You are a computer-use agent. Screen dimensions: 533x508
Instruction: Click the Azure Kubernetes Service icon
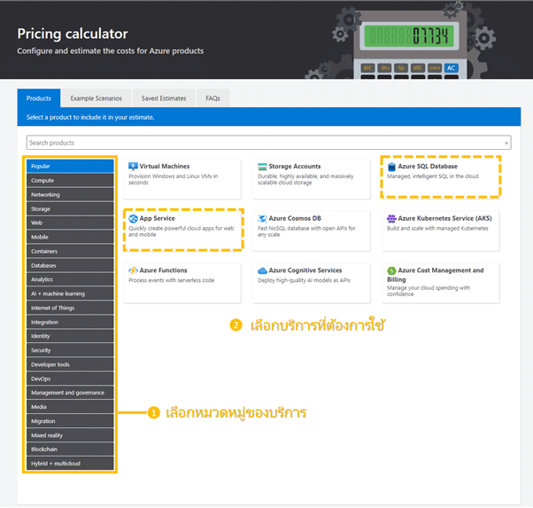pos(391,219)
